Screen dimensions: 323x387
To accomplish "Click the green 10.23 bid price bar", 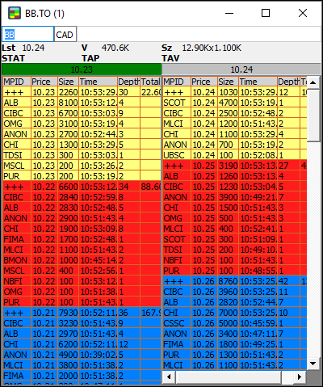I will tap(82, 69).
